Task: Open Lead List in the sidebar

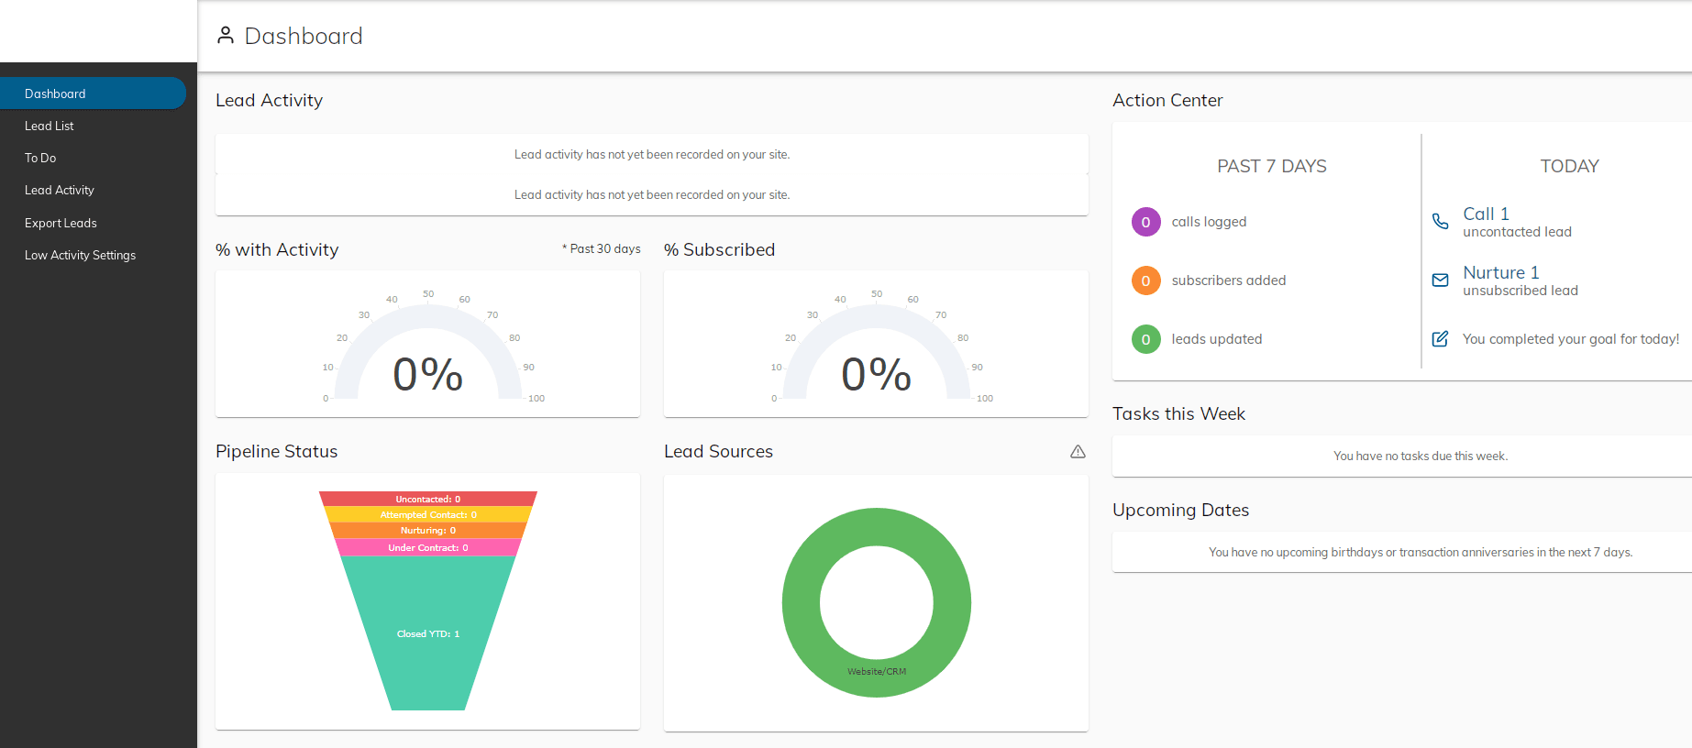Action: [50, 126]
